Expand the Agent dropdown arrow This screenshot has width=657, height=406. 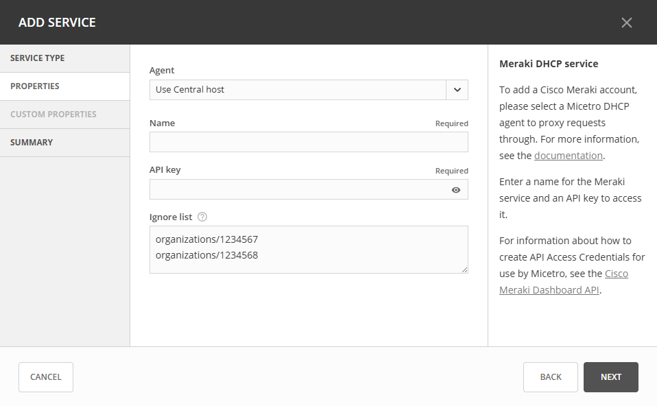(457, 90)
